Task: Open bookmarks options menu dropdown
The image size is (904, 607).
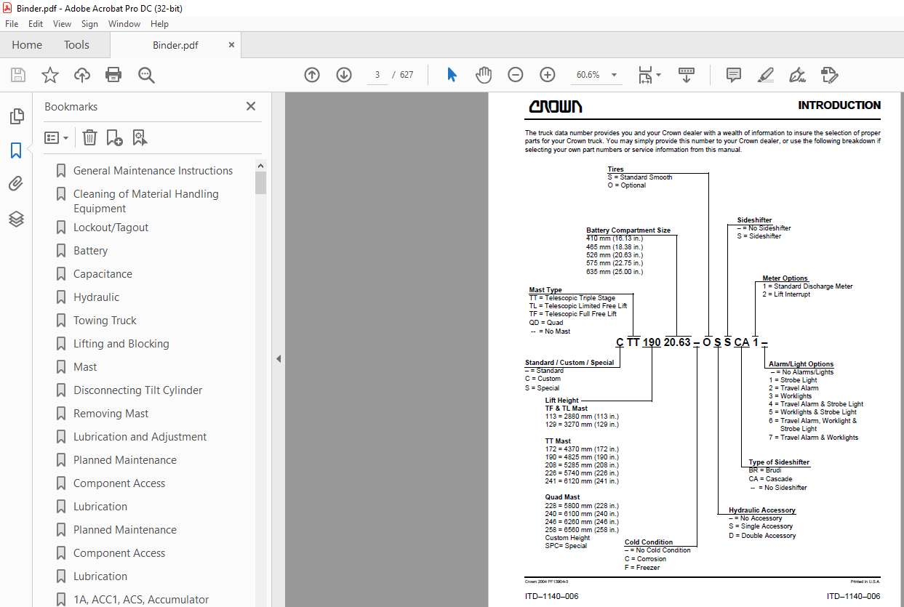Action: point(56,137)
